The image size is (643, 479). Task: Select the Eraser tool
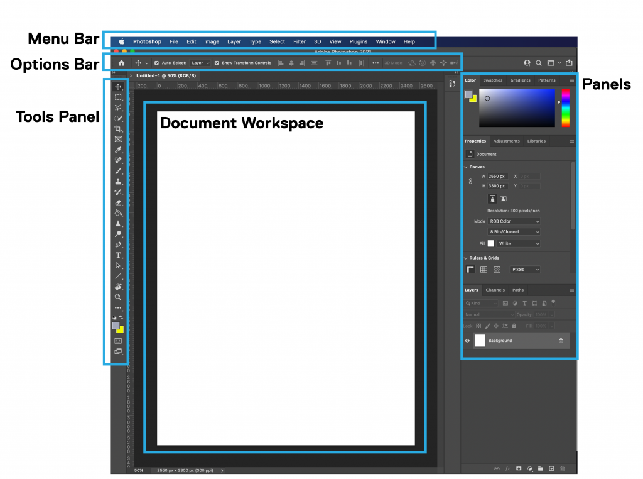coord(118,202)
